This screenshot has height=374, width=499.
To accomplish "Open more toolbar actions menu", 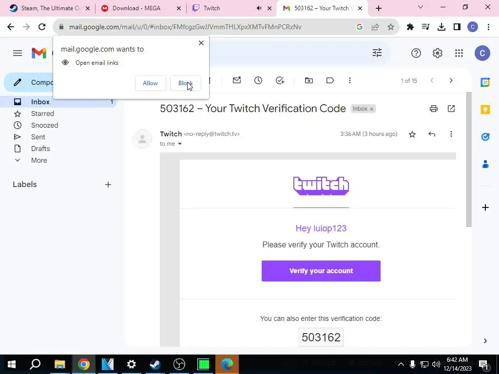I will click(350, 80).
